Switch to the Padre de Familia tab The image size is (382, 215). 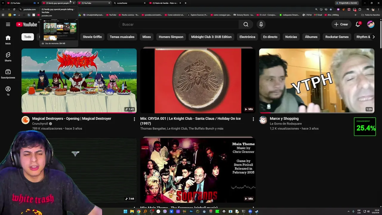tap(165, 3)
